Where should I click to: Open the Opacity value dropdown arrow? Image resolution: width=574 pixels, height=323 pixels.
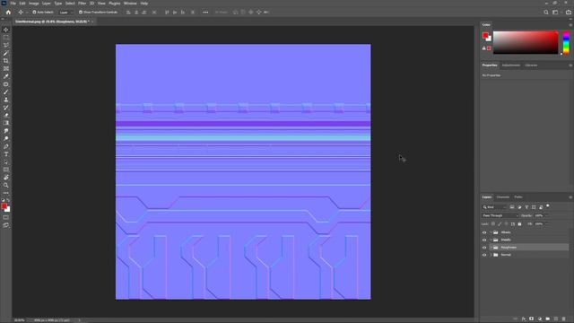[x=547, y=215]
